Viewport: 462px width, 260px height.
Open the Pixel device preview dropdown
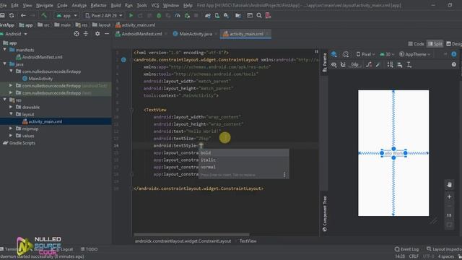coord(366,54)
